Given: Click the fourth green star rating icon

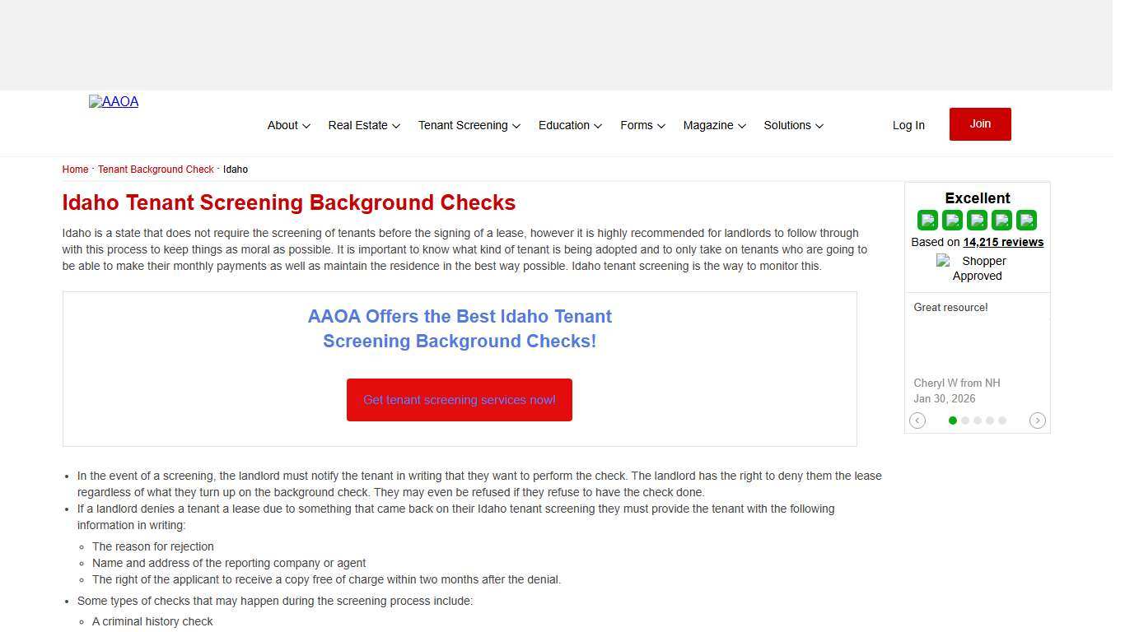Looking at the screenshot, I should click(1001, 220).
